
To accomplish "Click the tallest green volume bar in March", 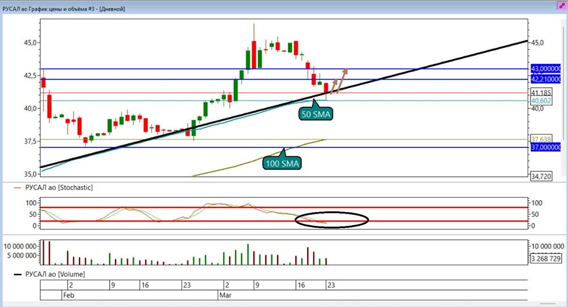I will (248, 255).
